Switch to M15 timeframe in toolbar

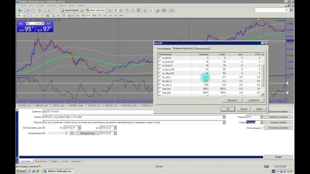pos(89,15)
